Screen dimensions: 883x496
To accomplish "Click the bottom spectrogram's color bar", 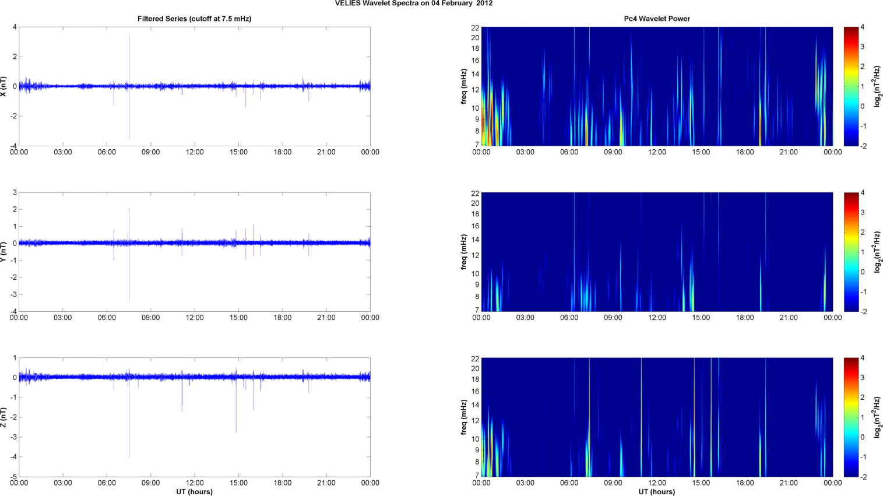I will pyautogui.click(x=851, y=417).
